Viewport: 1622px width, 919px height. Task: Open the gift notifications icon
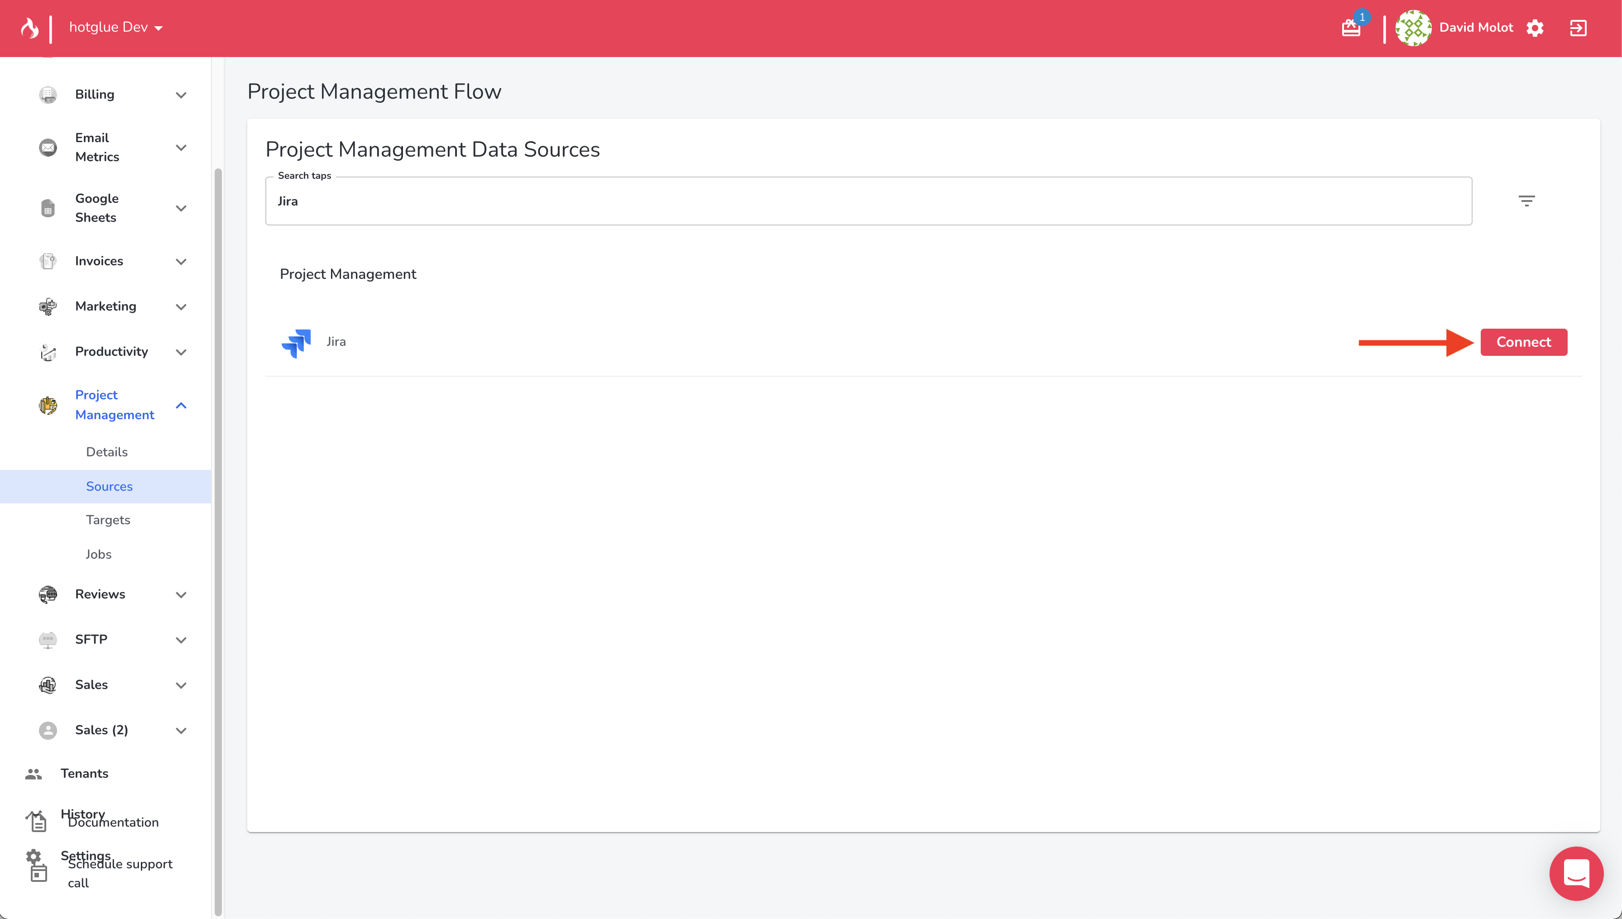coord(1351,28)
